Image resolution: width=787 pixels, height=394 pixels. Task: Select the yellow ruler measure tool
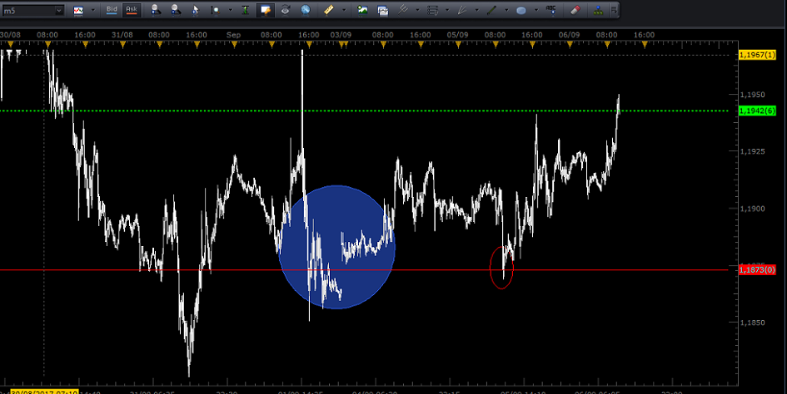tap(329, 11)
